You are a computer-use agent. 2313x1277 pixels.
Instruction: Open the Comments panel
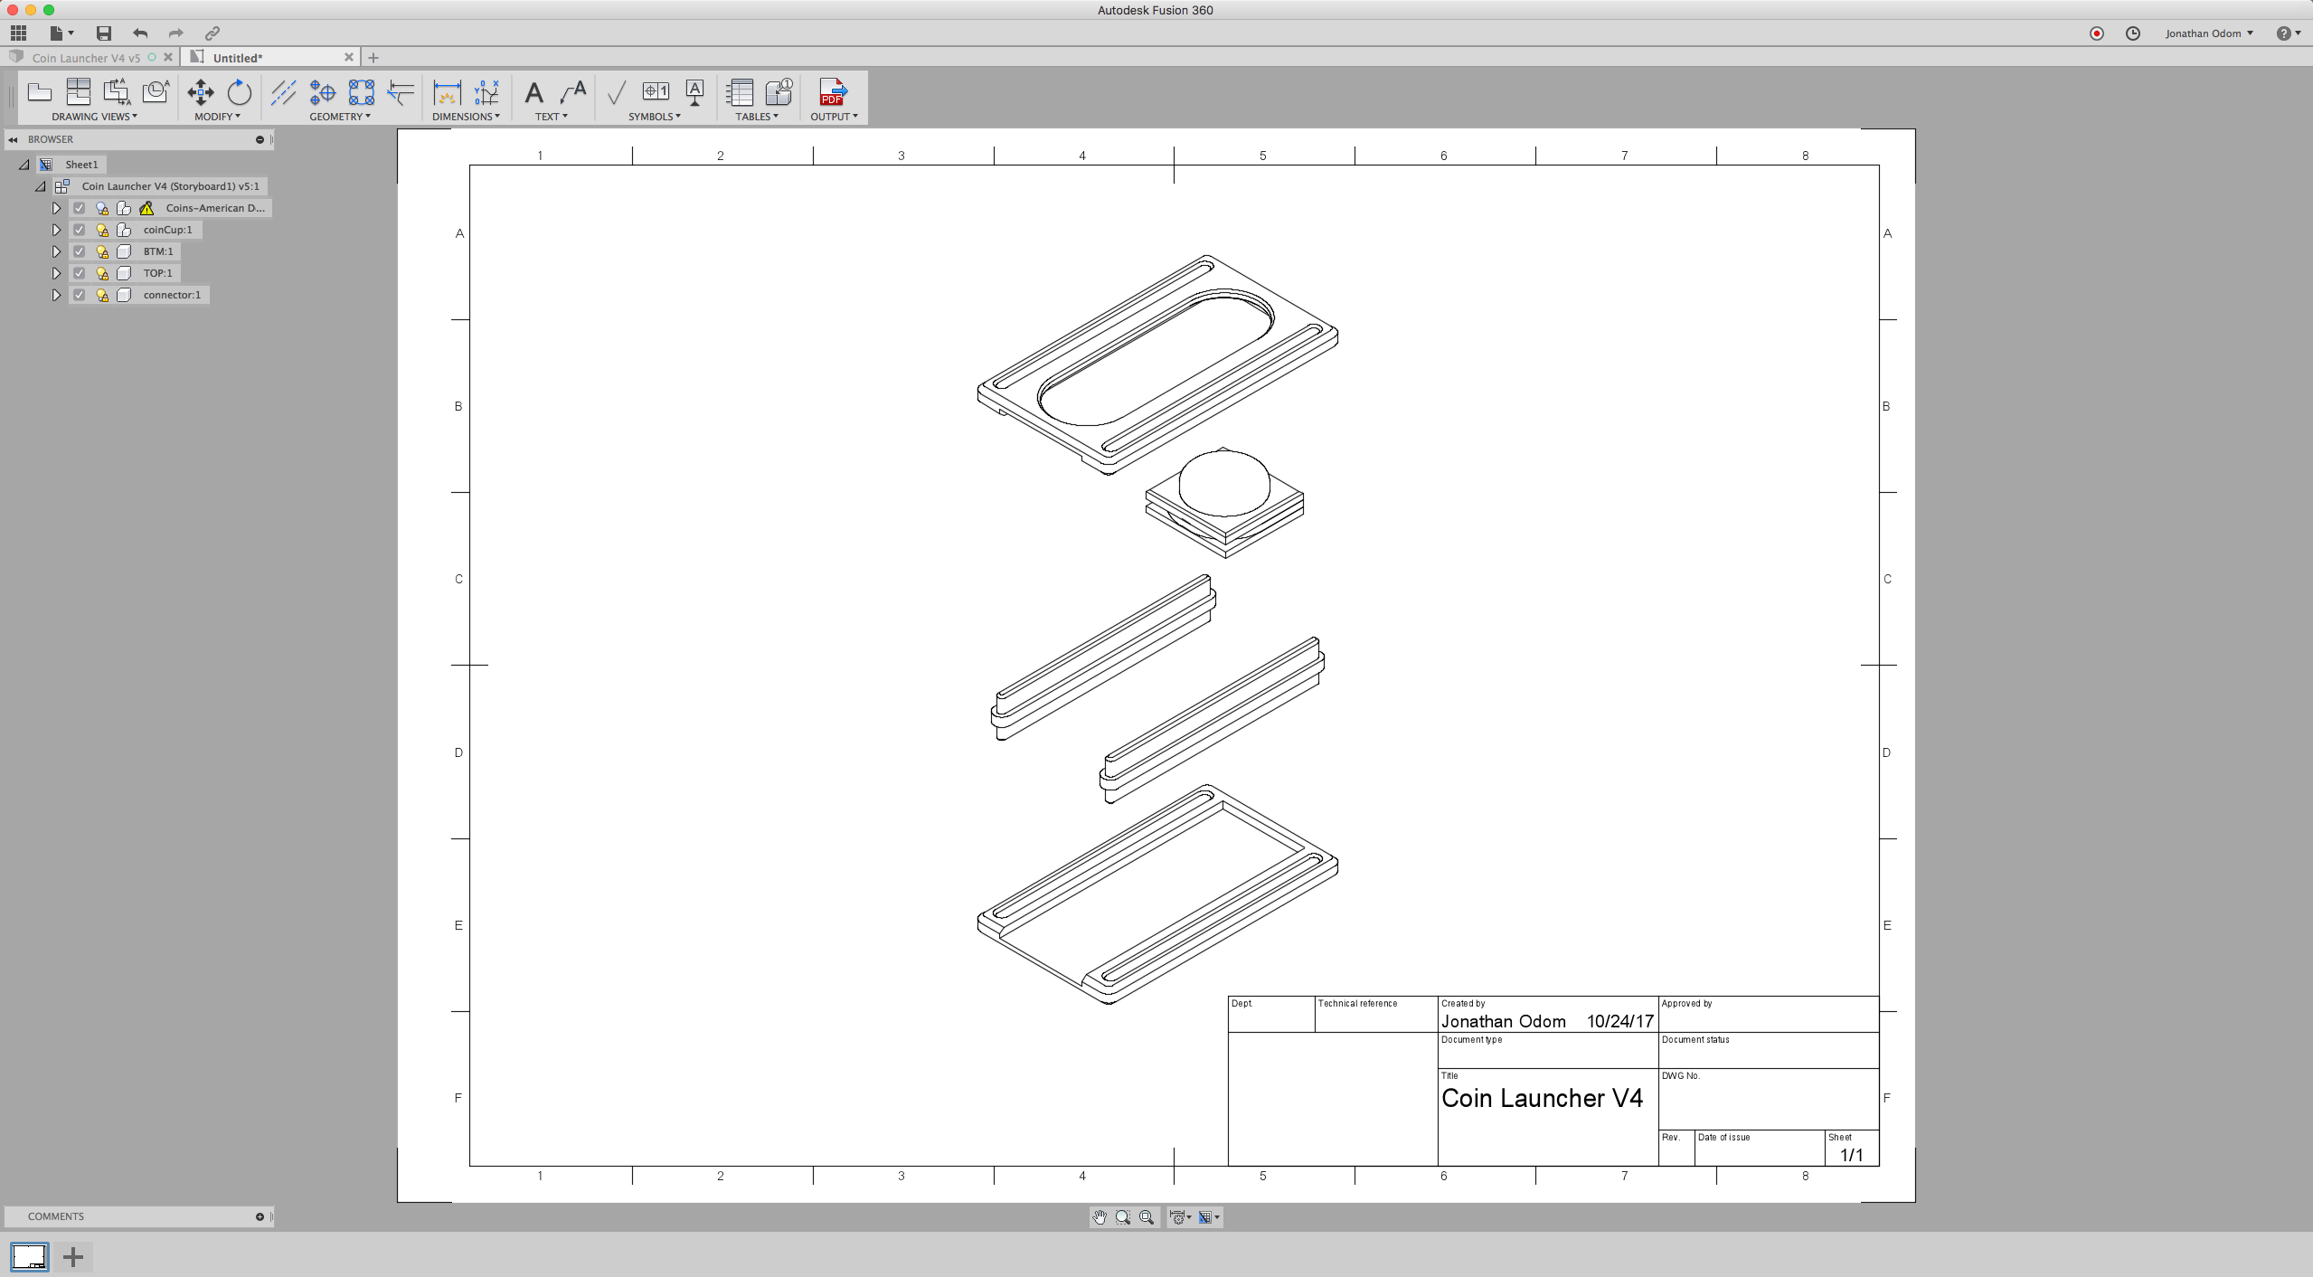[x=56, y=1216]
